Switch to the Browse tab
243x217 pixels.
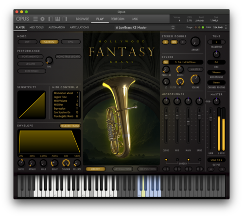pyautogui.click(x=82, y=19)
